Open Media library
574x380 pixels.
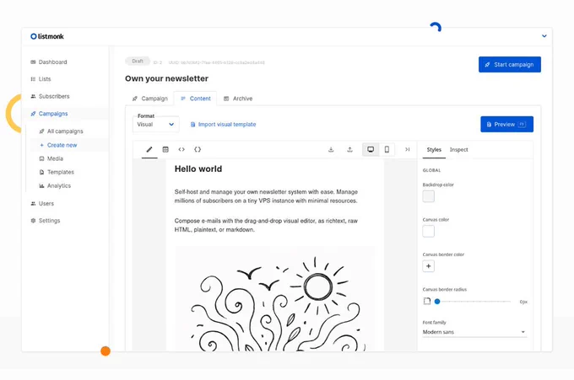pyautogui.click(x=55, y=158)
